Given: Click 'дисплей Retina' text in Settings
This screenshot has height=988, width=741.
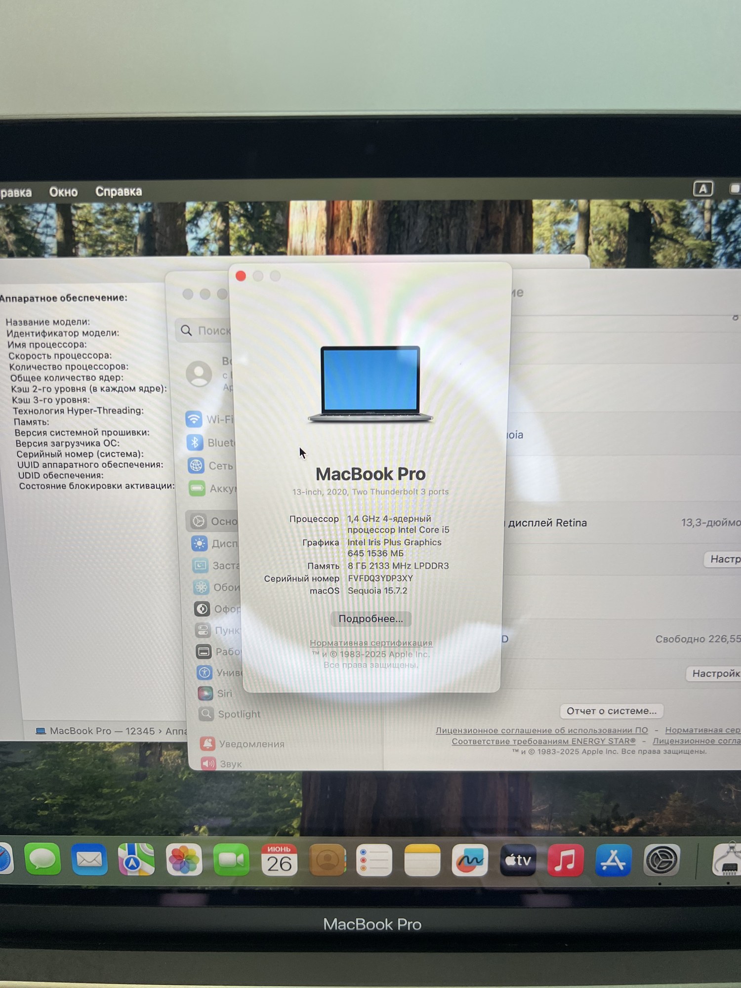Looking at the screenshot, I should click(x=547, y=523).
